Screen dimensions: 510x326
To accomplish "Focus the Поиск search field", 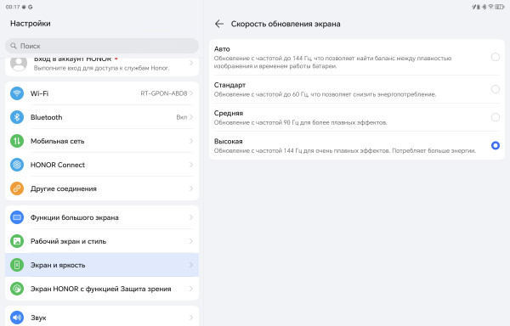I will pos(102,46).
